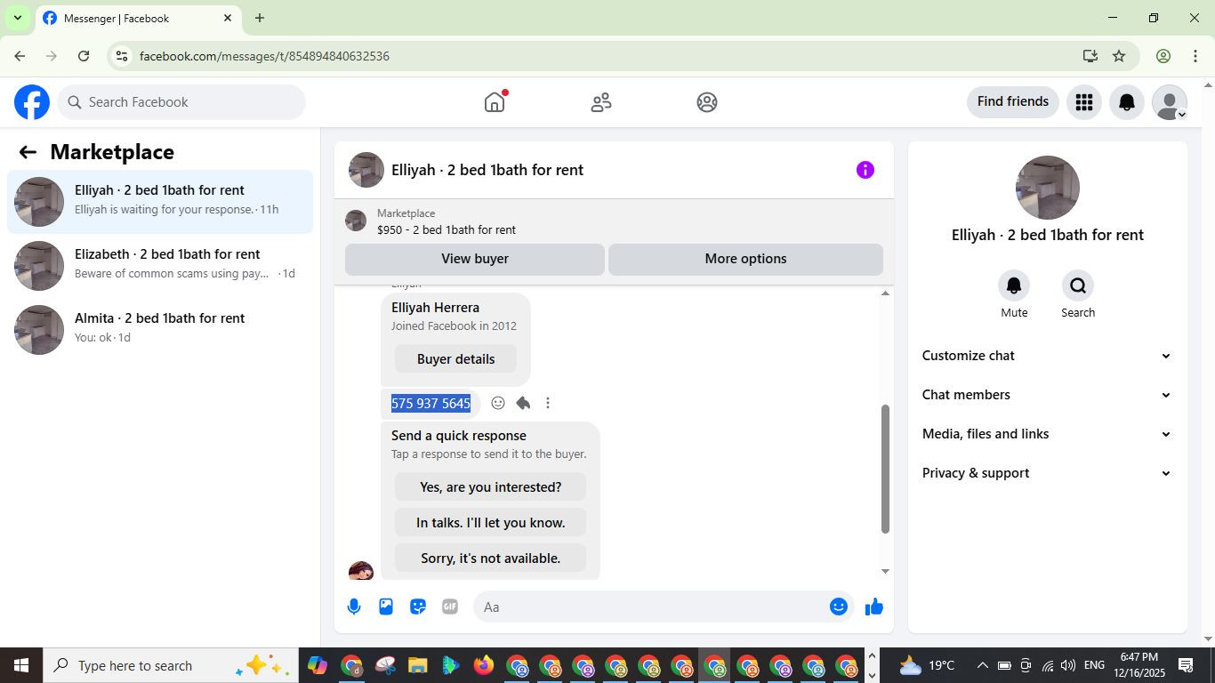1215x683 pixels.
Task: Mute this conversation with the bell icon
Action: point(1014,285)
